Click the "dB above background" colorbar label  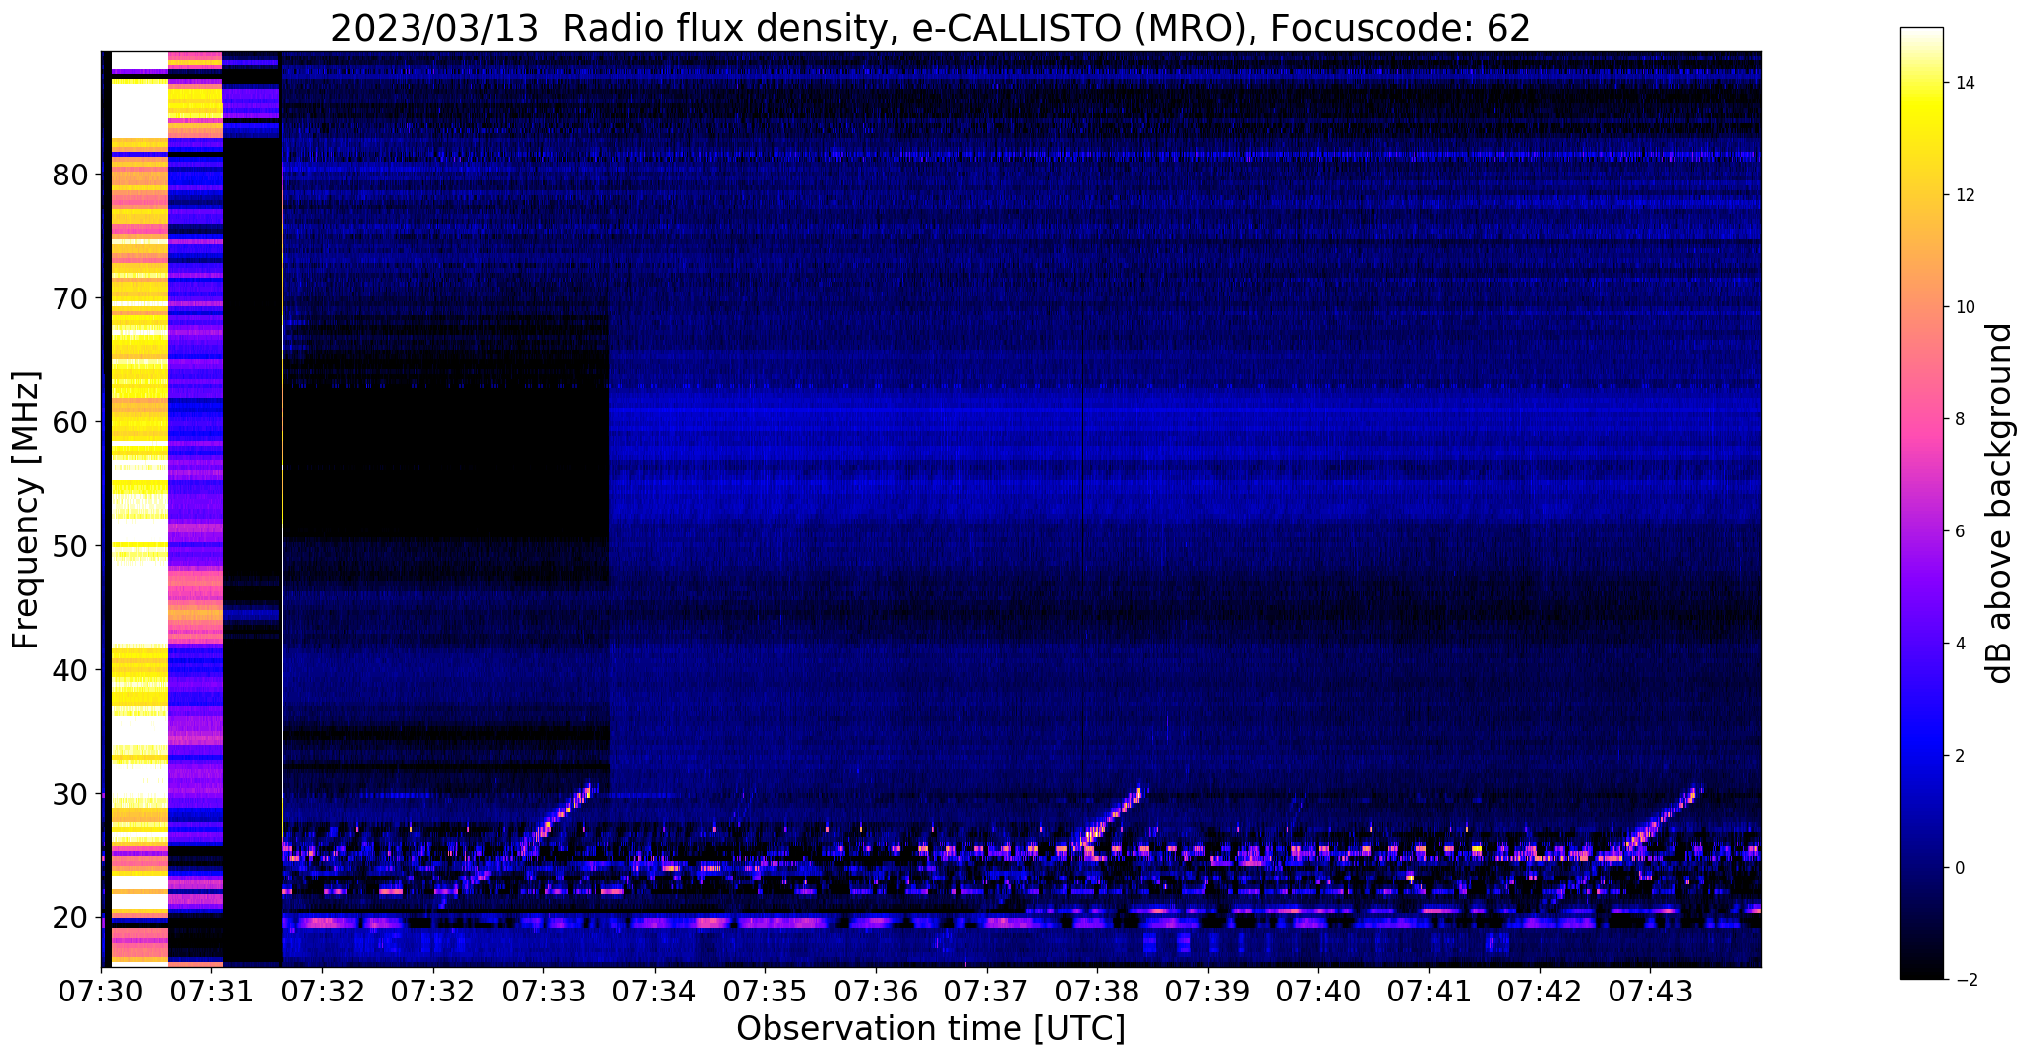click(1999, 503)
